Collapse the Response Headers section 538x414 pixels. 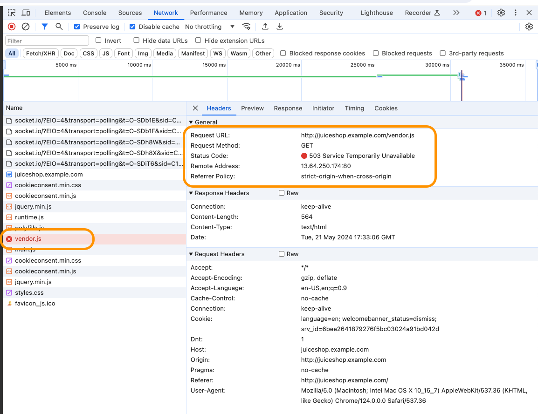191,193
